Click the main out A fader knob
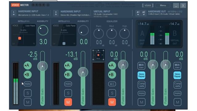The image size is (197, 111). click(x=153, y=65)
